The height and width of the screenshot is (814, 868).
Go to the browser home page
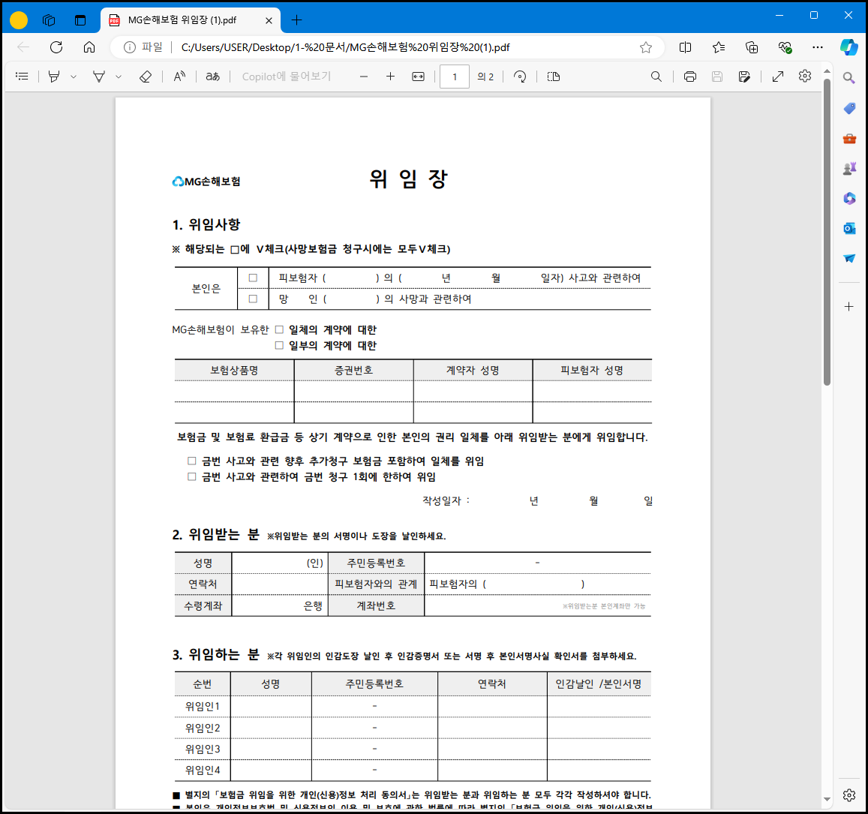[89, 47]
